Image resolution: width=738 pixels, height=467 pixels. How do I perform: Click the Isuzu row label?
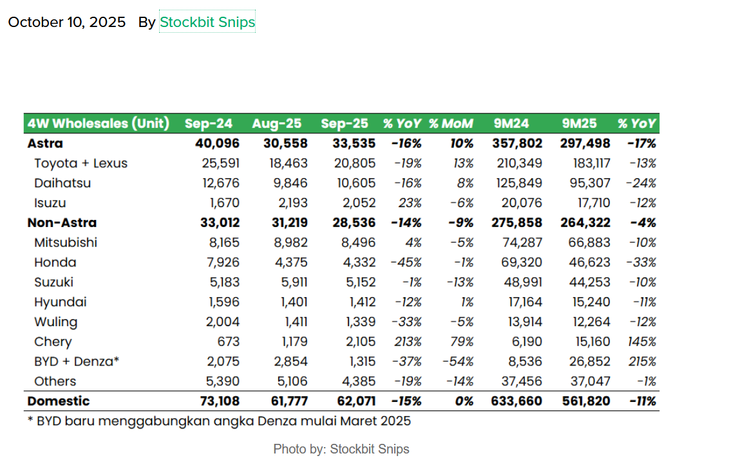[50, 203]
